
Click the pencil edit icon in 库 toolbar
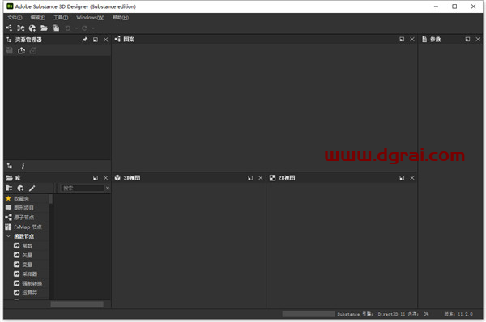[32, 189]
